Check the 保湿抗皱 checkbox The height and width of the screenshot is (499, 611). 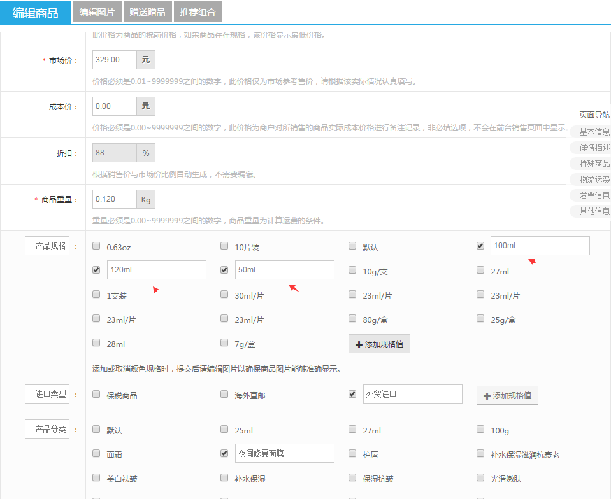click(352, 477)
